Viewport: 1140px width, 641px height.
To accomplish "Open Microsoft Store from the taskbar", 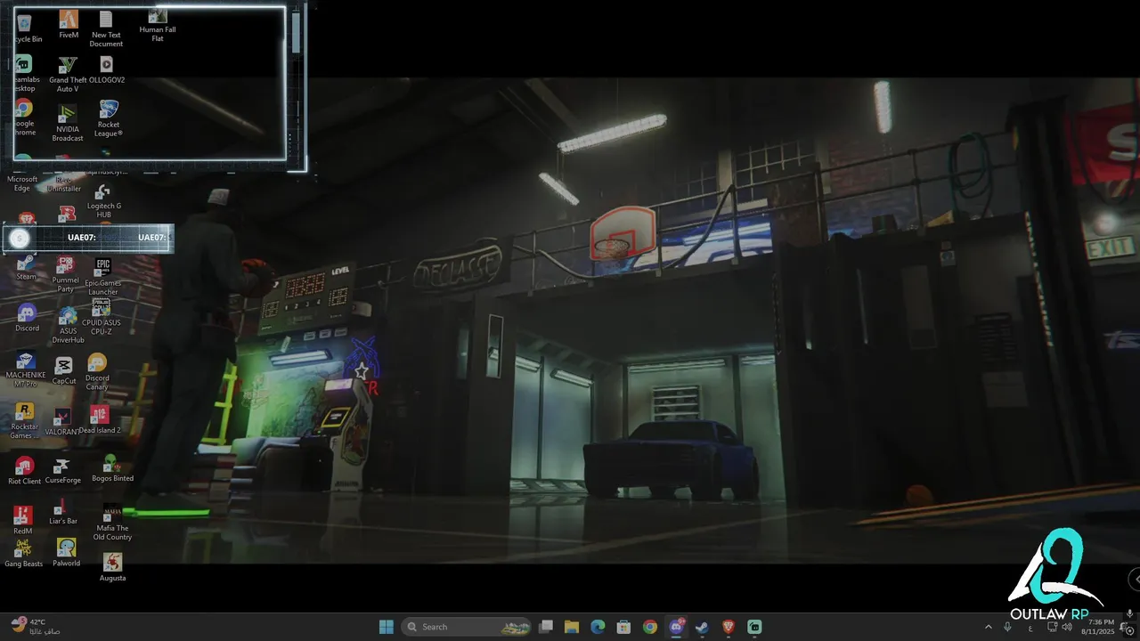I will 624,627.
